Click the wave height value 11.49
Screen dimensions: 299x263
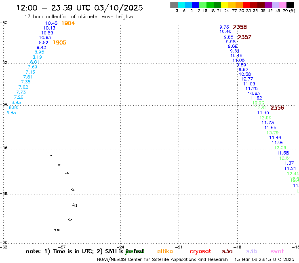click(x=275, y=138)
